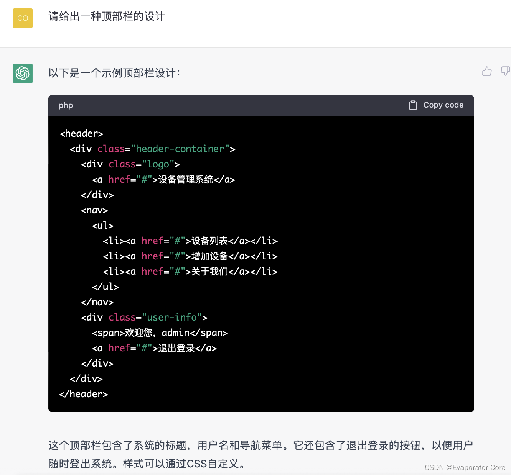Click the closing </nav> code line

(97, 302)
